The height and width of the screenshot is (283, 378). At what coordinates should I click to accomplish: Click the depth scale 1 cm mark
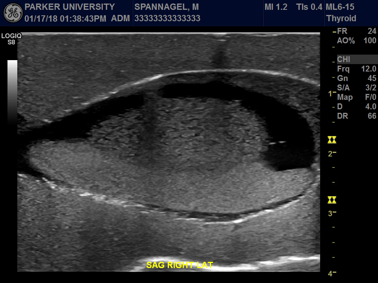[332, 94]
